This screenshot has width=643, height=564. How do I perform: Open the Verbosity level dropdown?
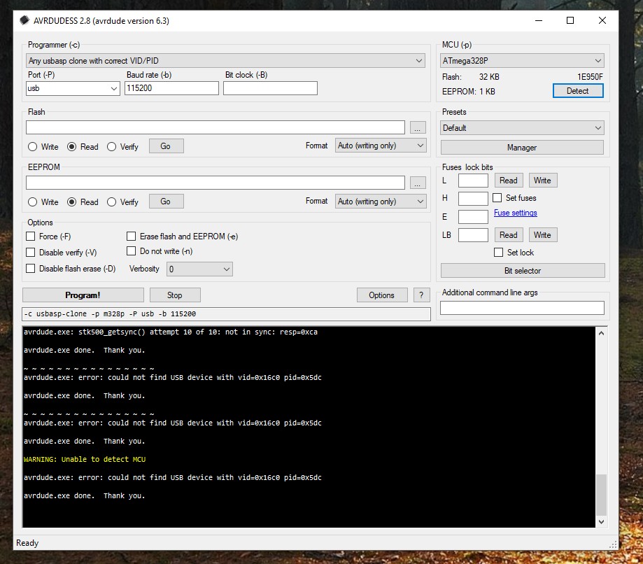click(x=199, y=269)
